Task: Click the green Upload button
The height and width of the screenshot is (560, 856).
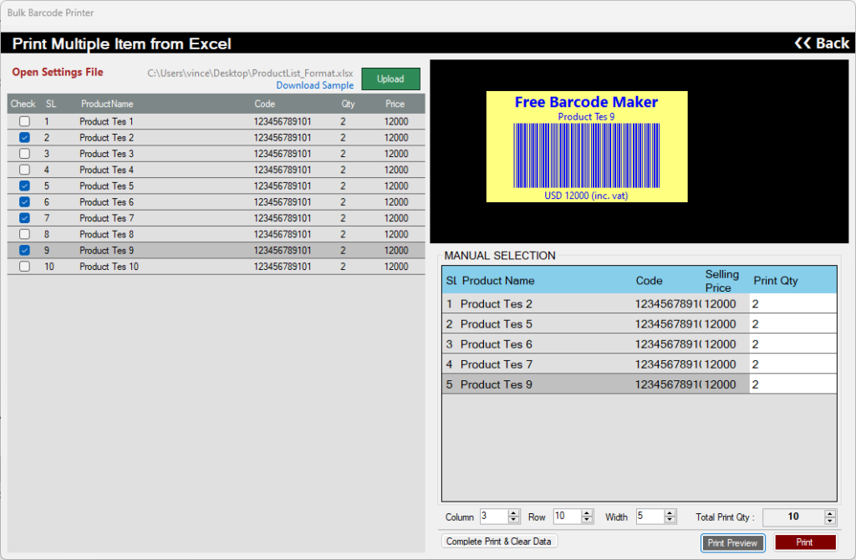Action: (x=390, y=79)
